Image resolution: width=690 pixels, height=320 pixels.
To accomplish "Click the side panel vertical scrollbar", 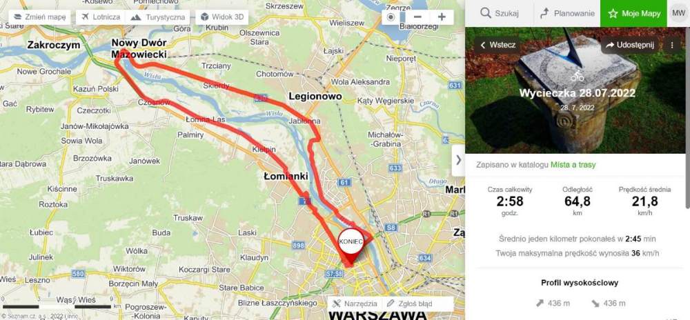I will pos(687,118).
